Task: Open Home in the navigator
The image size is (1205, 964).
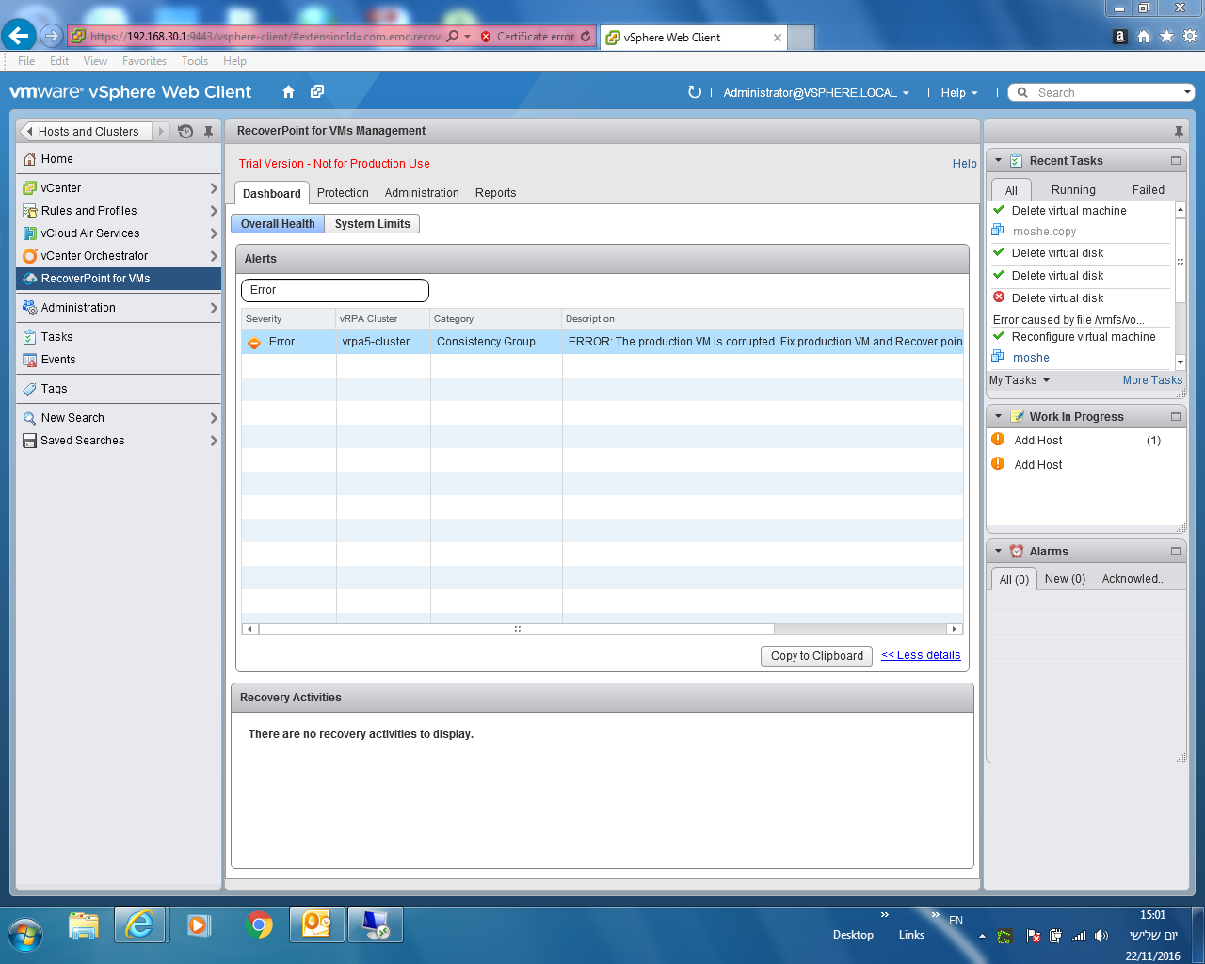Action: pyautogui.click(x=119, y=159)
